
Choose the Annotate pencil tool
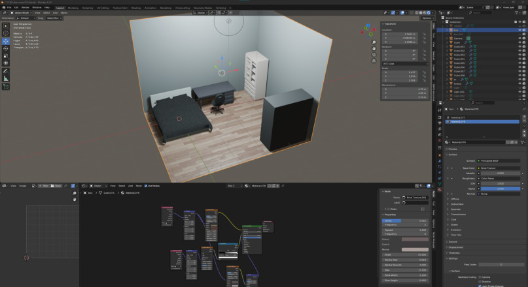6,70
